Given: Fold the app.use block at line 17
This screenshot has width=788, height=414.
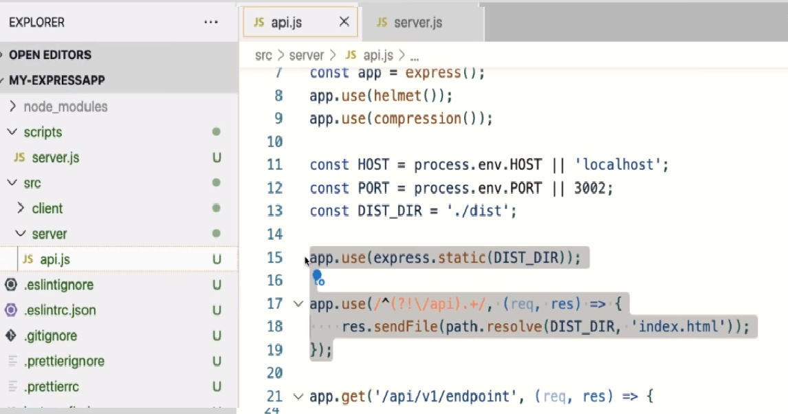Looking at the screenshot, I should (x=298, y=303).
